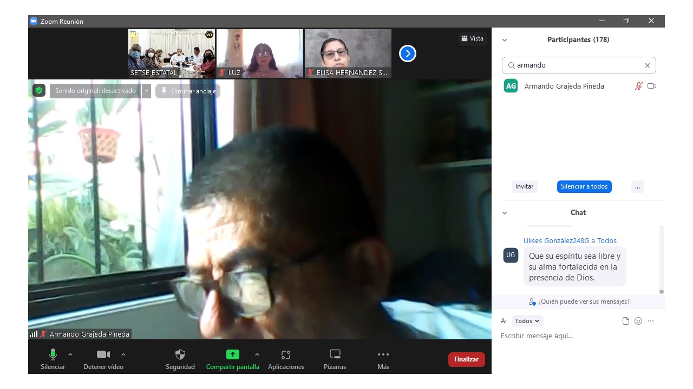
Task: Open the Vista layout menu
Action: tap(472, 38)
